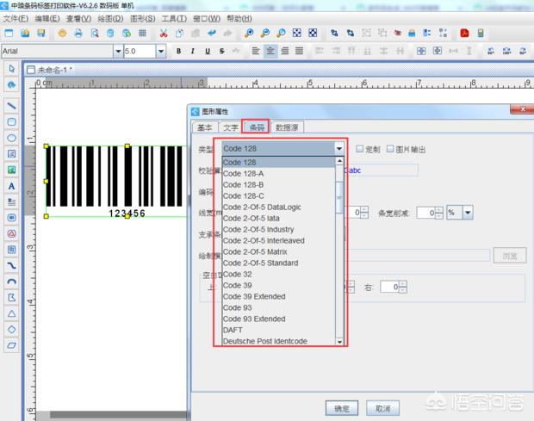The height and width of the screenshot is (421, 534).
Task: Click the list scroll-up arrow
Action: coord(339,161)
